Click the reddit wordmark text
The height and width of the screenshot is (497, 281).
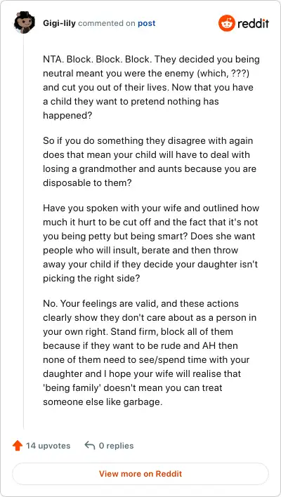pyautogui.click(x=253, y=23)
